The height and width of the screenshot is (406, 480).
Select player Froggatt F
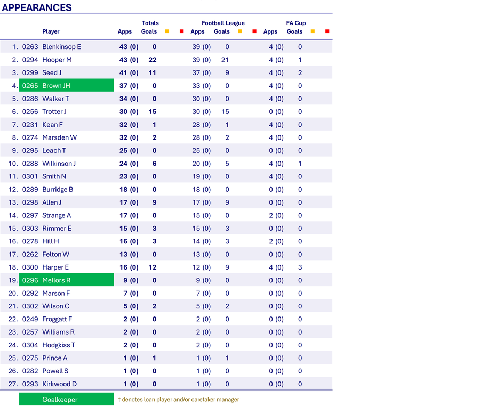(x=57, y=319)
